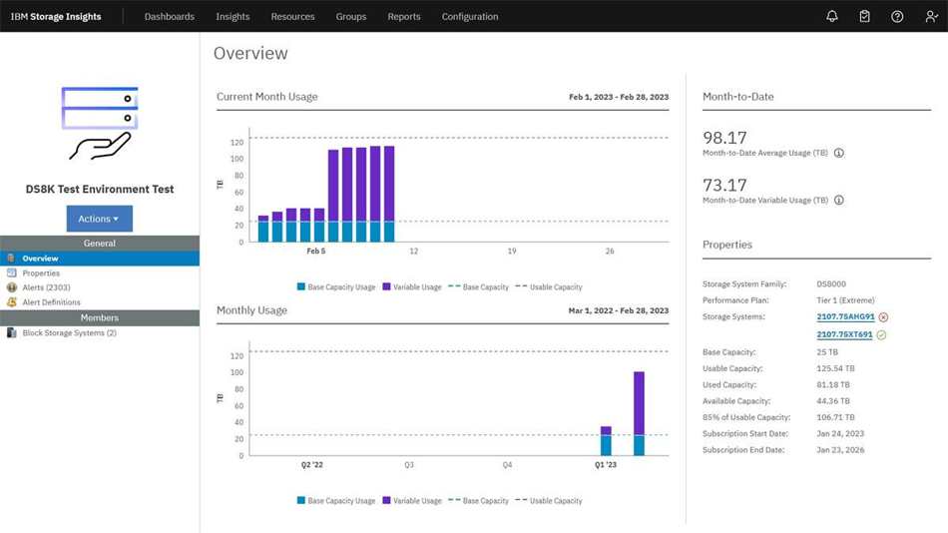The image size is (948, 533).
Task: Click the '81.18 TB' used capacity value
Action: click(833, 384)
